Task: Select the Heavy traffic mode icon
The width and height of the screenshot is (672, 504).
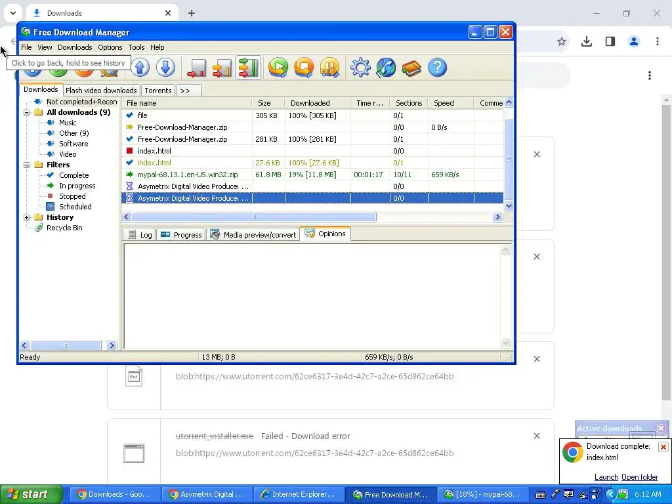Action: (x=248, y=68)
